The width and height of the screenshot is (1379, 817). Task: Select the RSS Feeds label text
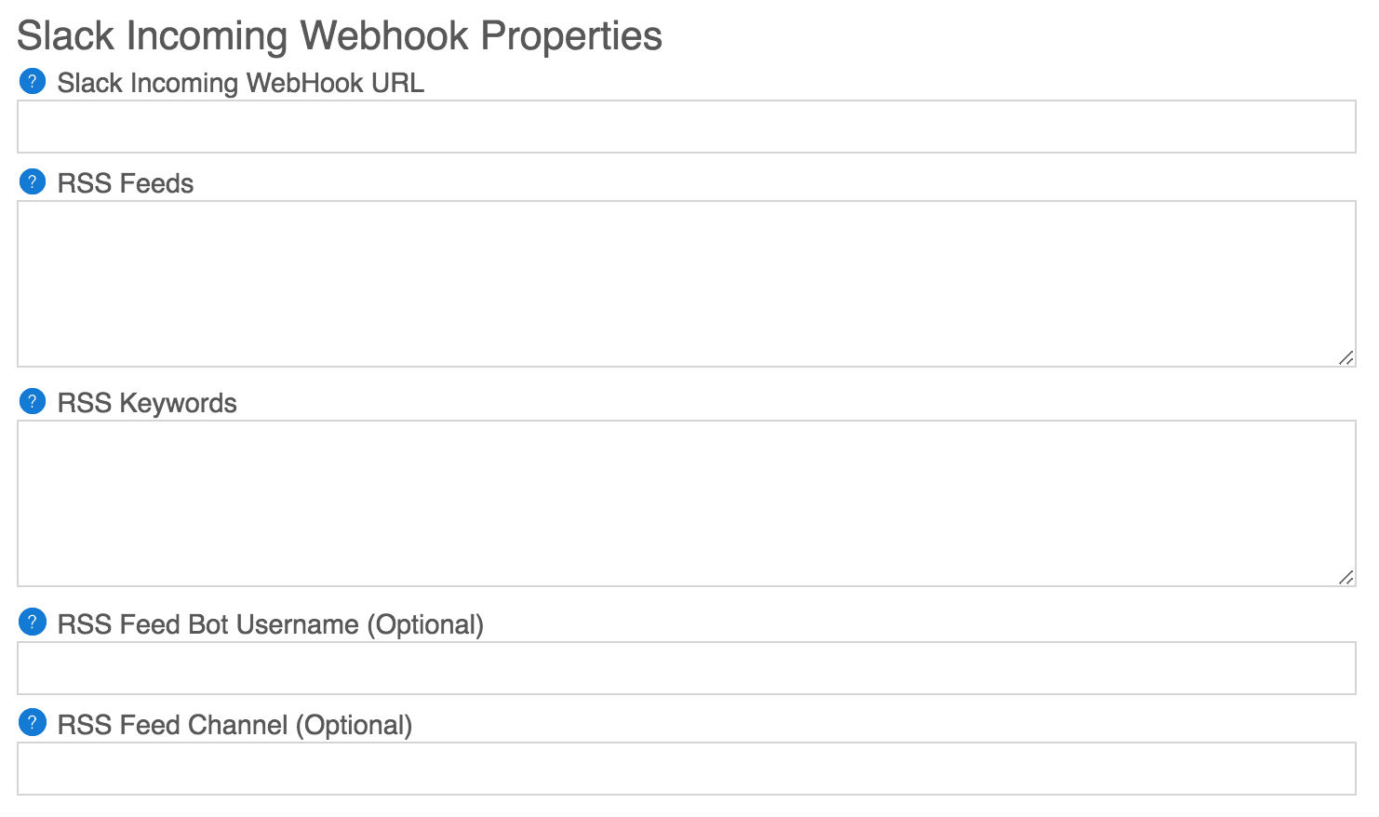[x=126, y=183]
